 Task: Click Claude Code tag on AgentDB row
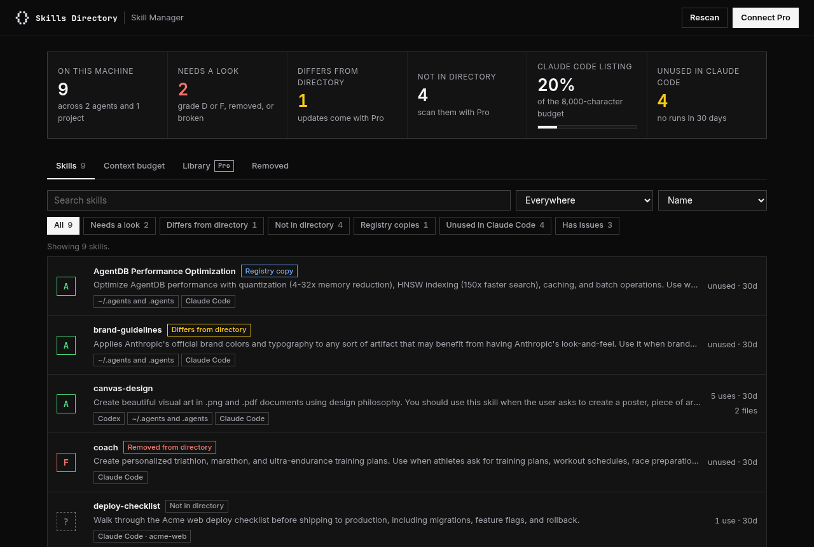(208, 301)
